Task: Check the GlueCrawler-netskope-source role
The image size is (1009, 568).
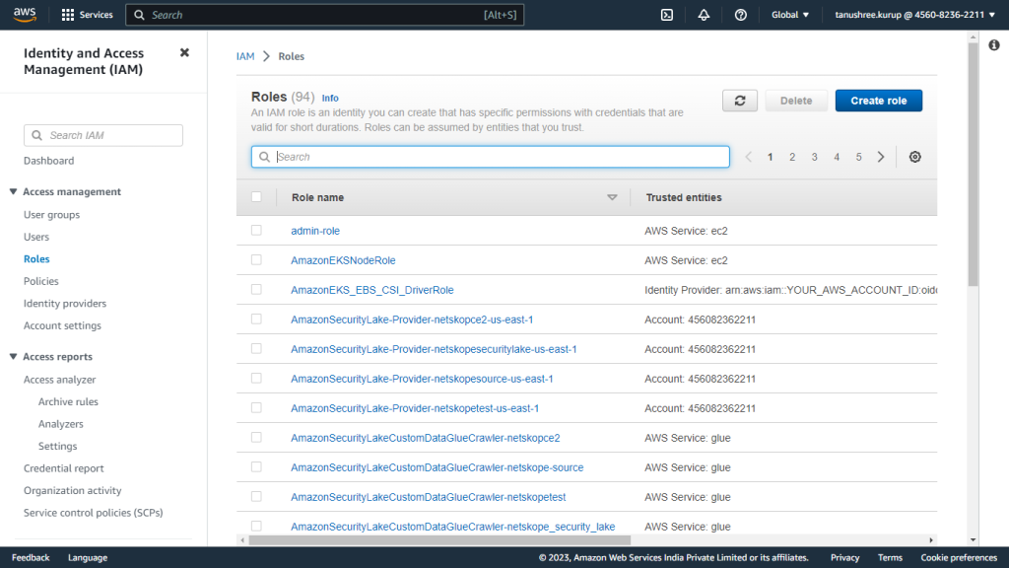Action: point(256,466)
